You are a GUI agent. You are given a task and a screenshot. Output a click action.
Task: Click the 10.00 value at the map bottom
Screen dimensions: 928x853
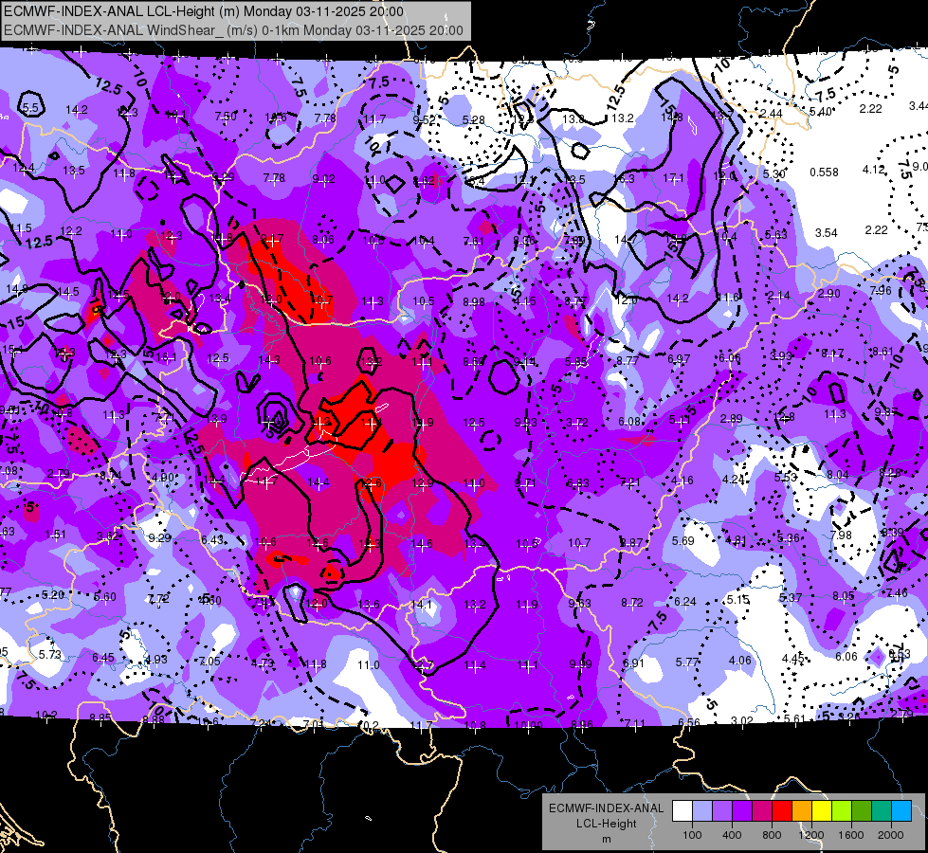coord(528,725)
